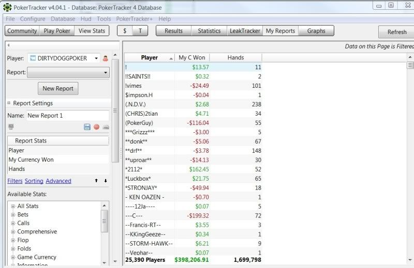Switch to the Community tab
The height and width of the screenshot is (268, 414).
pos(22,31)
